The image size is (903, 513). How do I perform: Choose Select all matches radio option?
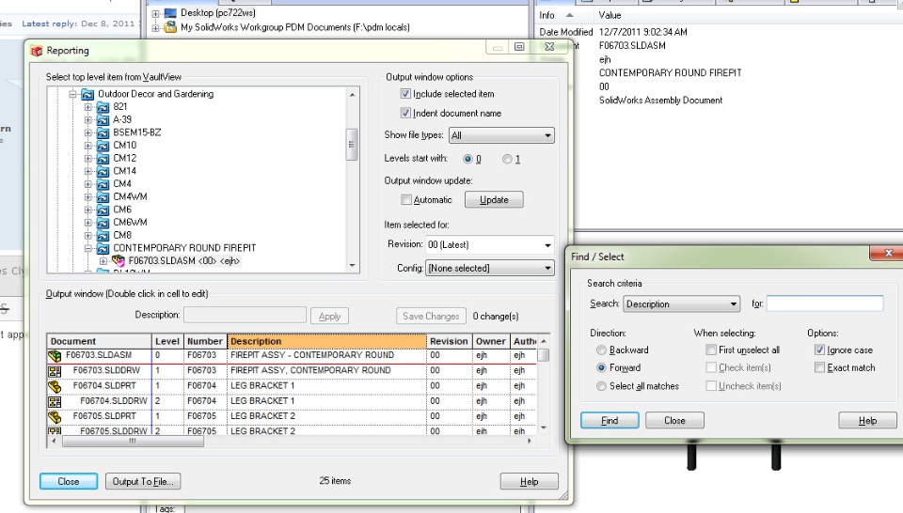[x=601, y=386]
